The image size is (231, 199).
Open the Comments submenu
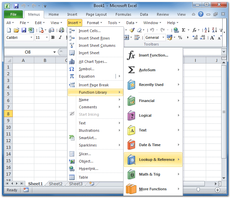(x=95, y=107)
